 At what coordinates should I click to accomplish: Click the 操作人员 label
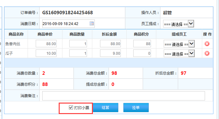click(x=150, y=13)
